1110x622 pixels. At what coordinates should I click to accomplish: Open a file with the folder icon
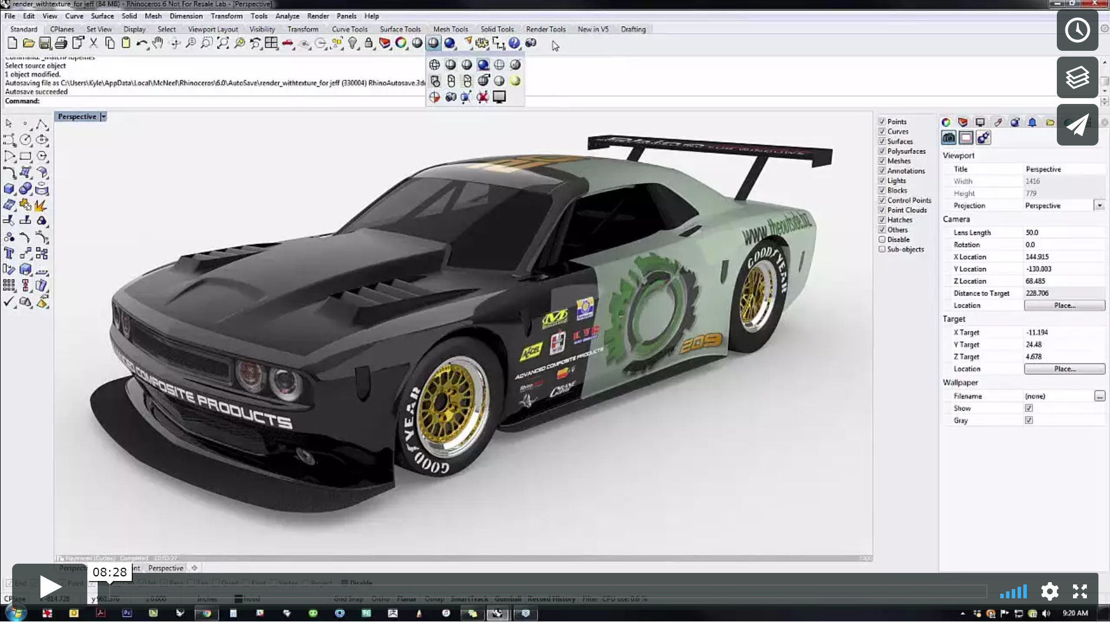point(28,43)
